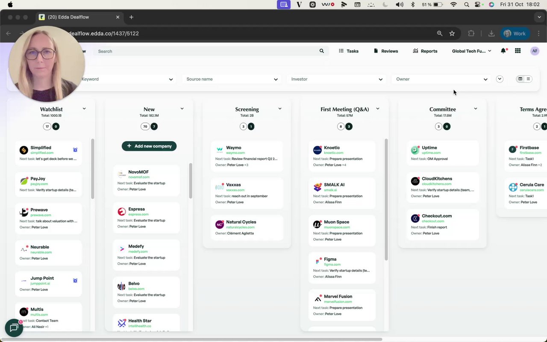Image resolution: width=547 pixels, height=342 pixels.
Task: Open the Tasks page
Action: (x=348, y=51)
